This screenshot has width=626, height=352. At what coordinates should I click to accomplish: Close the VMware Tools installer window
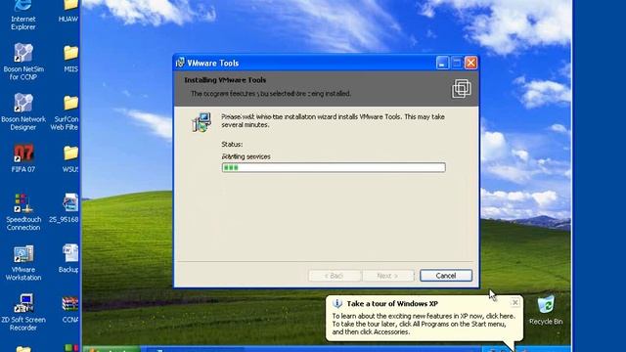471,63
